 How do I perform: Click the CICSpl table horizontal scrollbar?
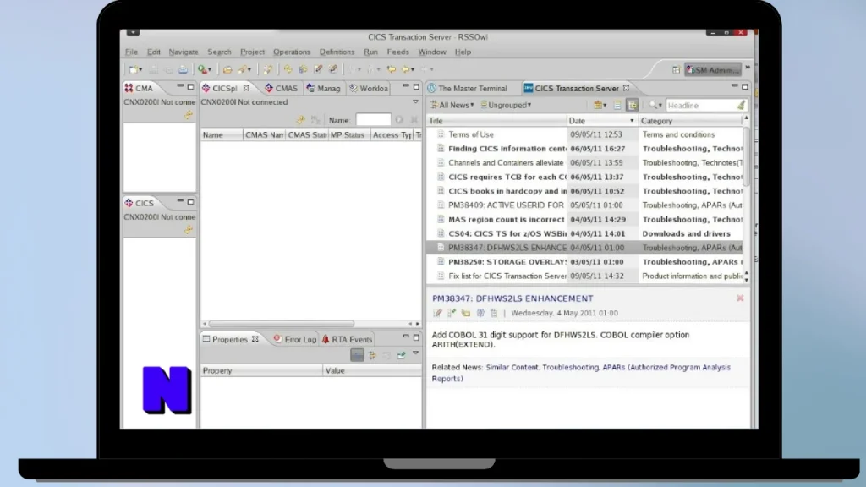tap(281, 324)
